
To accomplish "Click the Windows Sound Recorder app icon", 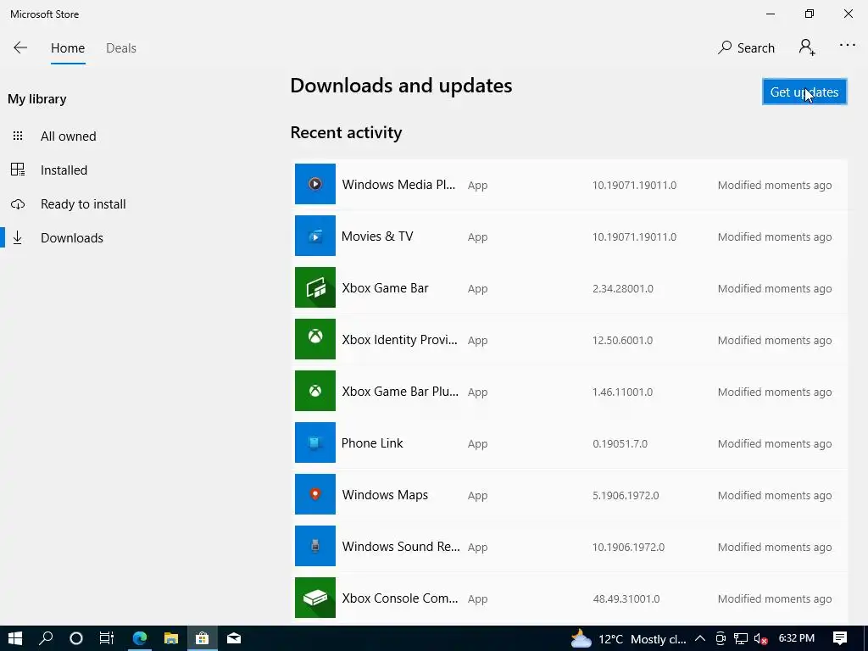I will [315, 546].
